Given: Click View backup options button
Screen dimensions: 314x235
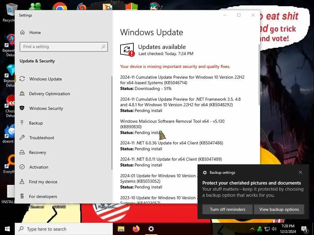Looking at the screenshot, I should [x=279, y=209].
